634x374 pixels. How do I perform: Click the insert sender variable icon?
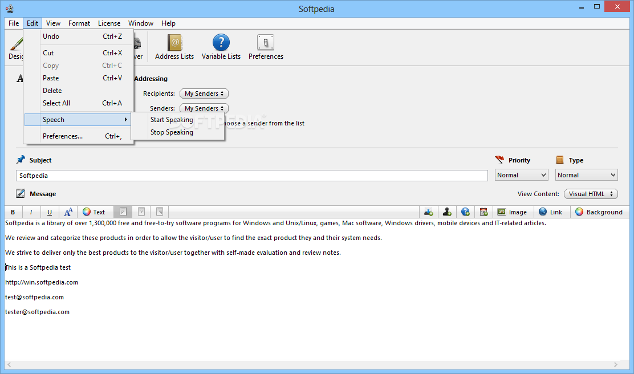[x=447, y=212]
